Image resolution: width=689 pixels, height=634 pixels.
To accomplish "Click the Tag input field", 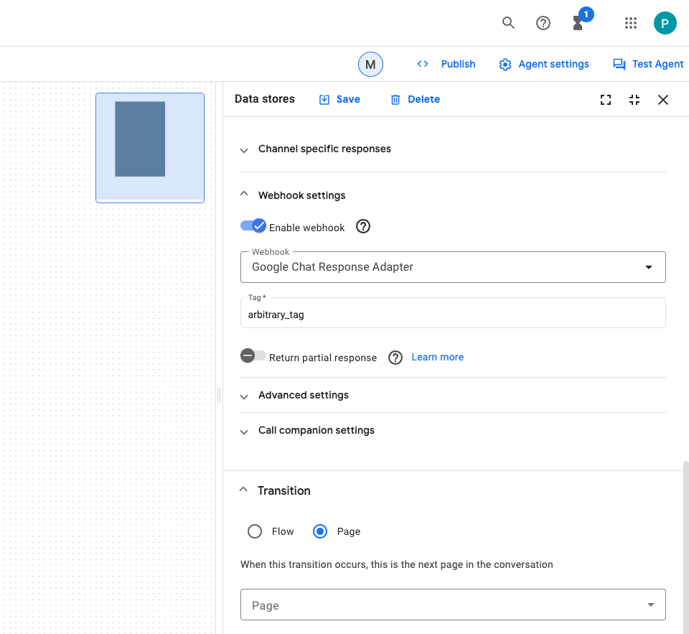I will [453, 314].
